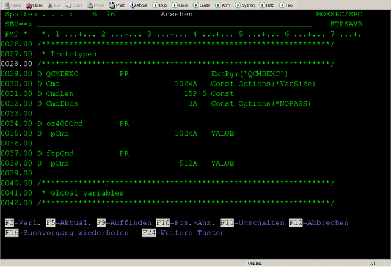Click F5=Aktual. function key
Viewport: 391px width, 267px height.
point(68,222)
